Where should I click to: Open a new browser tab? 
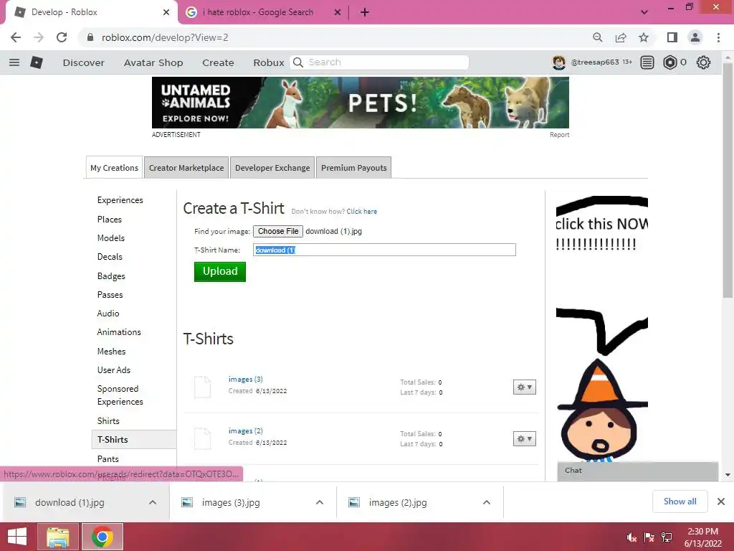[365, 12]
